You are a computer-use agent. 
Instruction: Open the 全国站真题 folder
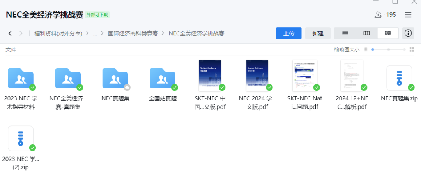coord(163,78)
